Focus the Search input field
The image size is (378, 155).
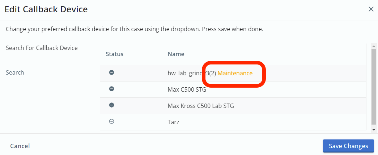(48, 73)
